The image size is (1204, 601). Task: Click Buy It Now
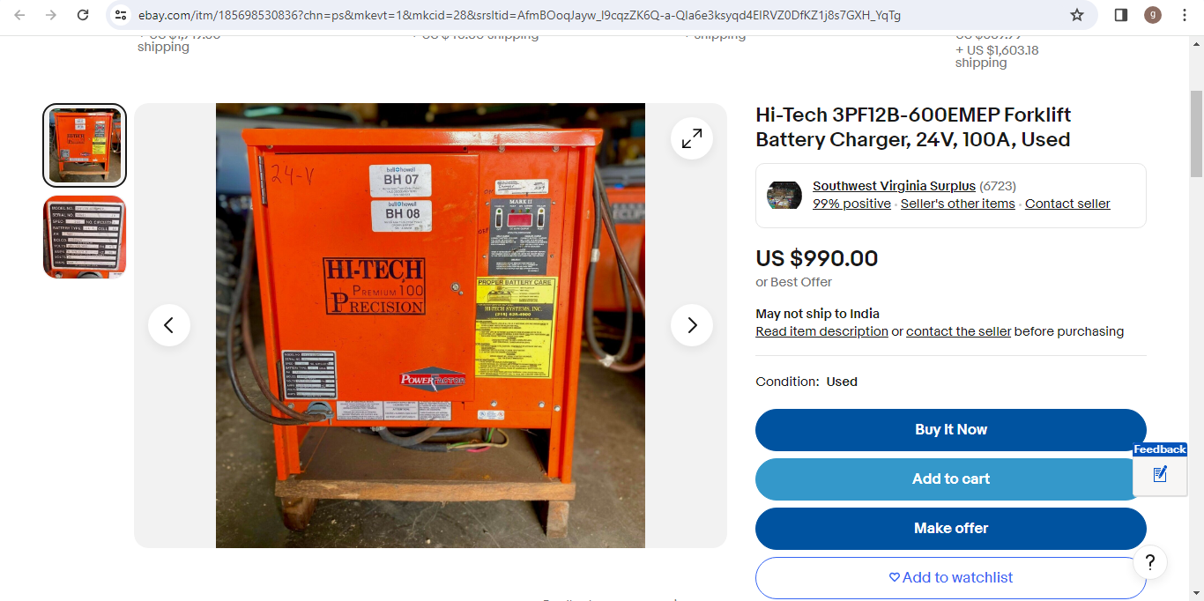pos(950,429)
